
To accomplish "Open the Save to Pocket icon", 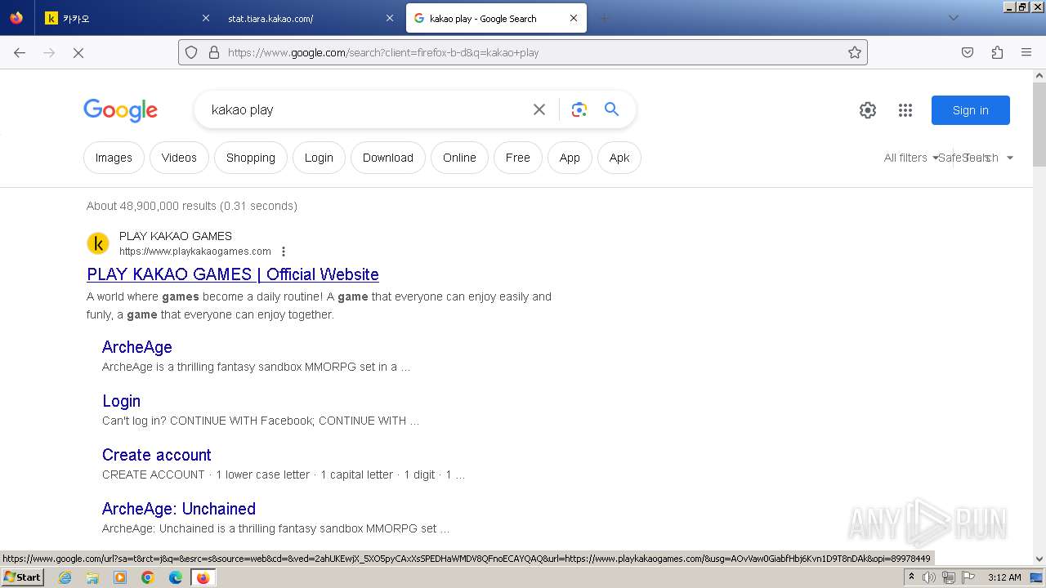I will 968,52.
